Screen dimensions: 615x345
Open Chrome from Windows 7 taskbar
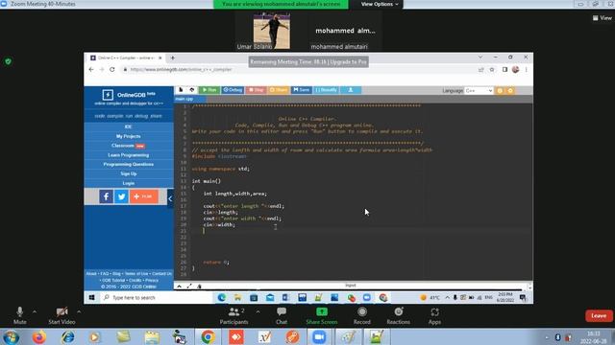tap(208, 336)
